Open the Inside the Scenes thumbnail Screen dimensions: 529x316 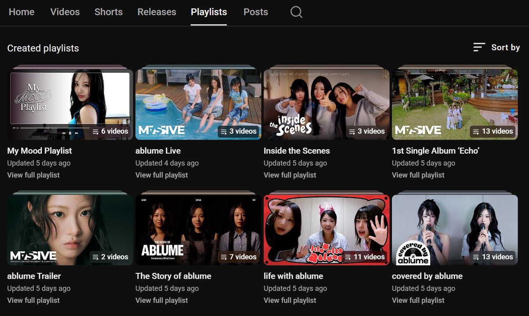click(327, 104)
